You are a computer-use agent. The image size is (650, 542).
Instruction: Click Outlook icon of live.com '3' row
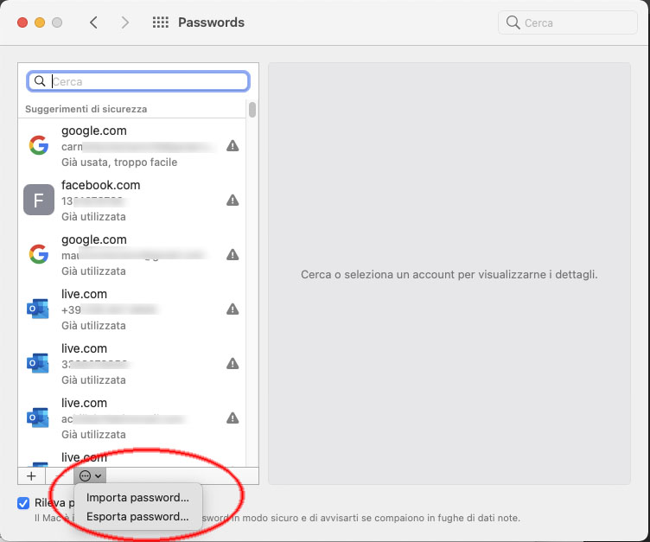click(x=38, y=363)
